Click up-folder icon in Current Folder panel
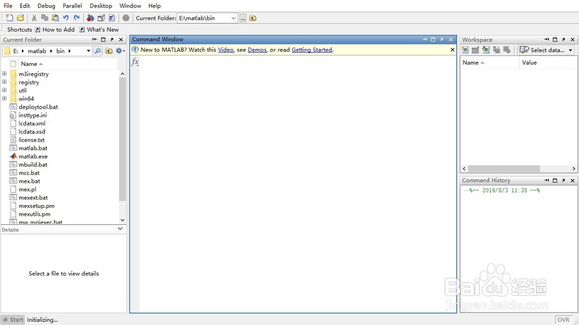The height and width of the screenshot is (325, 579). coord(109,51)
